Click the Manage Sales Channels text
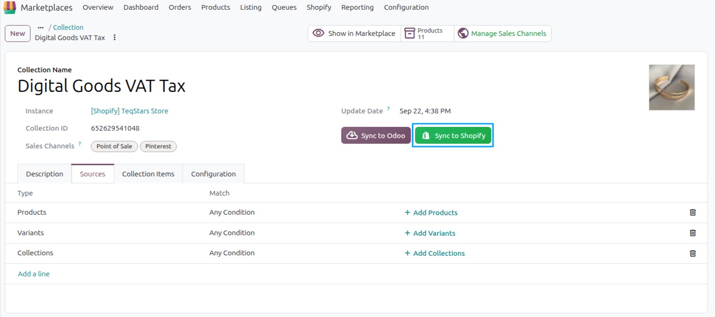 pos(508,33)
